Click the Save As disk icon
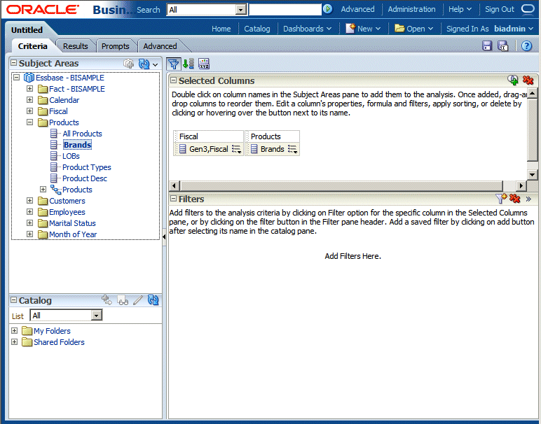 502,45
